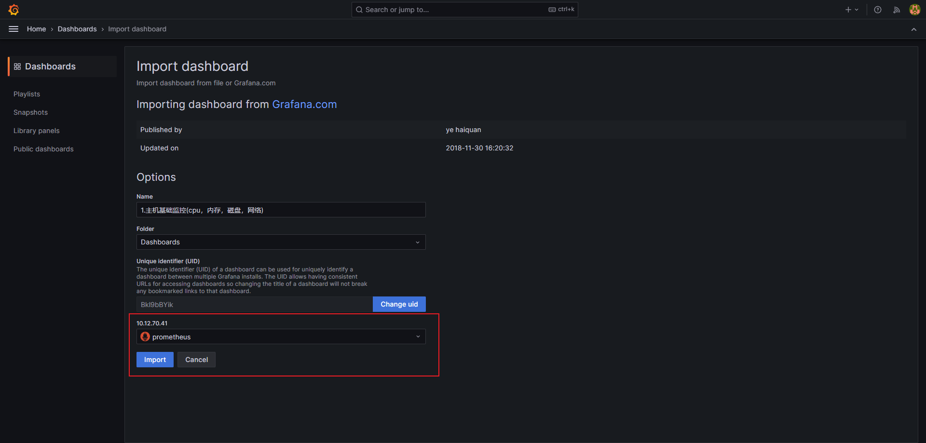Open the news feed RSS icon
Screen dimensions: 926x443
pos(897,10)
